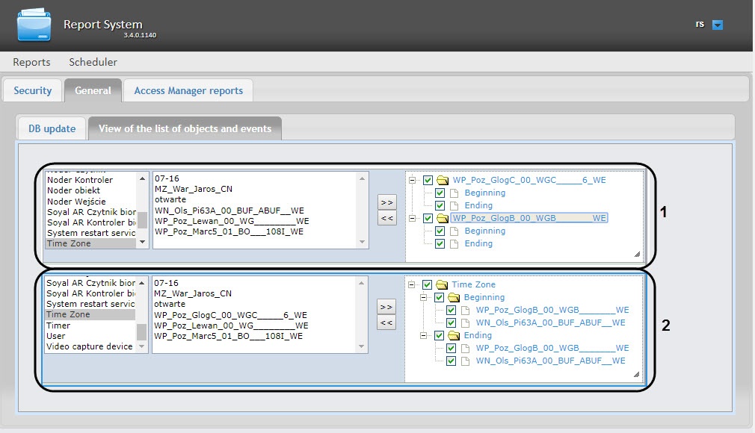The height and width of the screenshot is (433, 755).
Task: Open the rs user dropdown arrow
Action: pos(718,25)
